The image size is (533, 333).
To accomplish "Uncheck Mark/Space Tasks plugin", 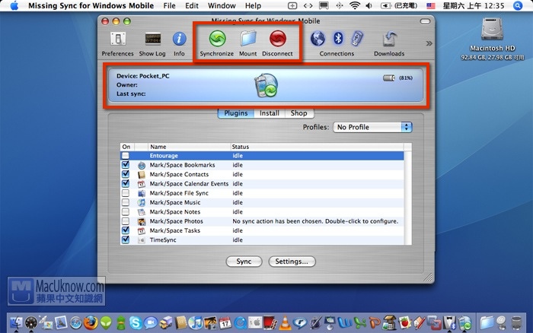I will point(126,230).
